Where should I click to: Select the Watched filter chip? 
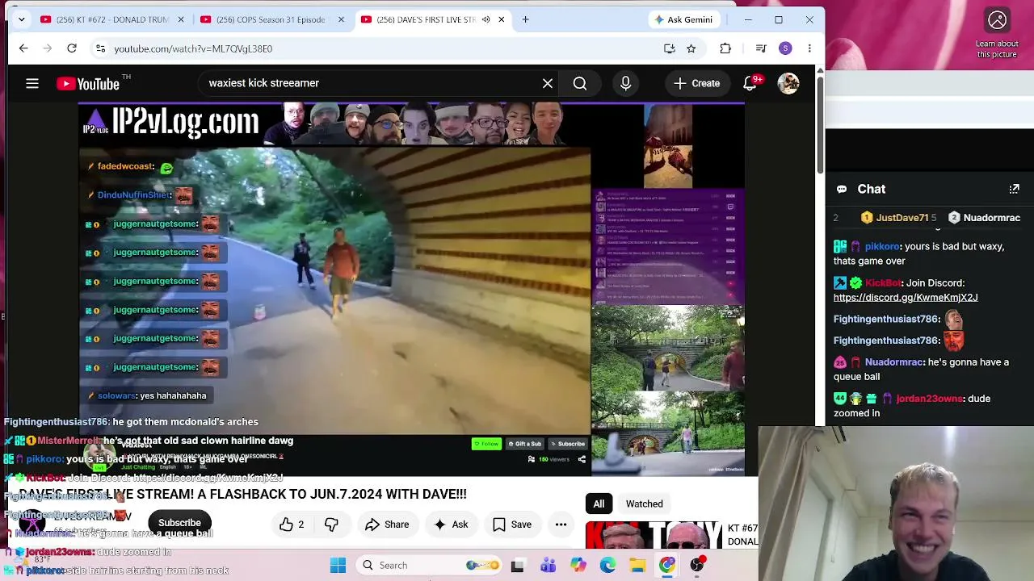[644, 504]
